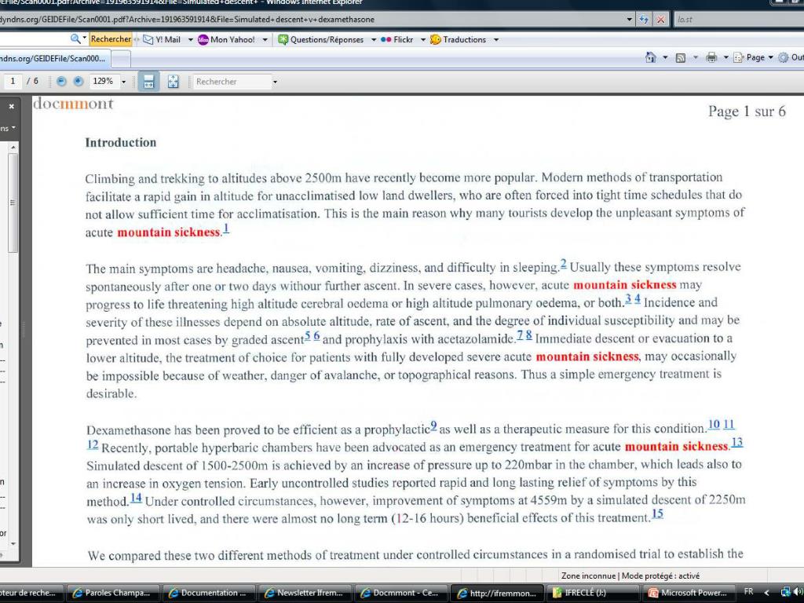
Task: Expand the Flickr dropdown arrow
Action: (x=423, y=39)
